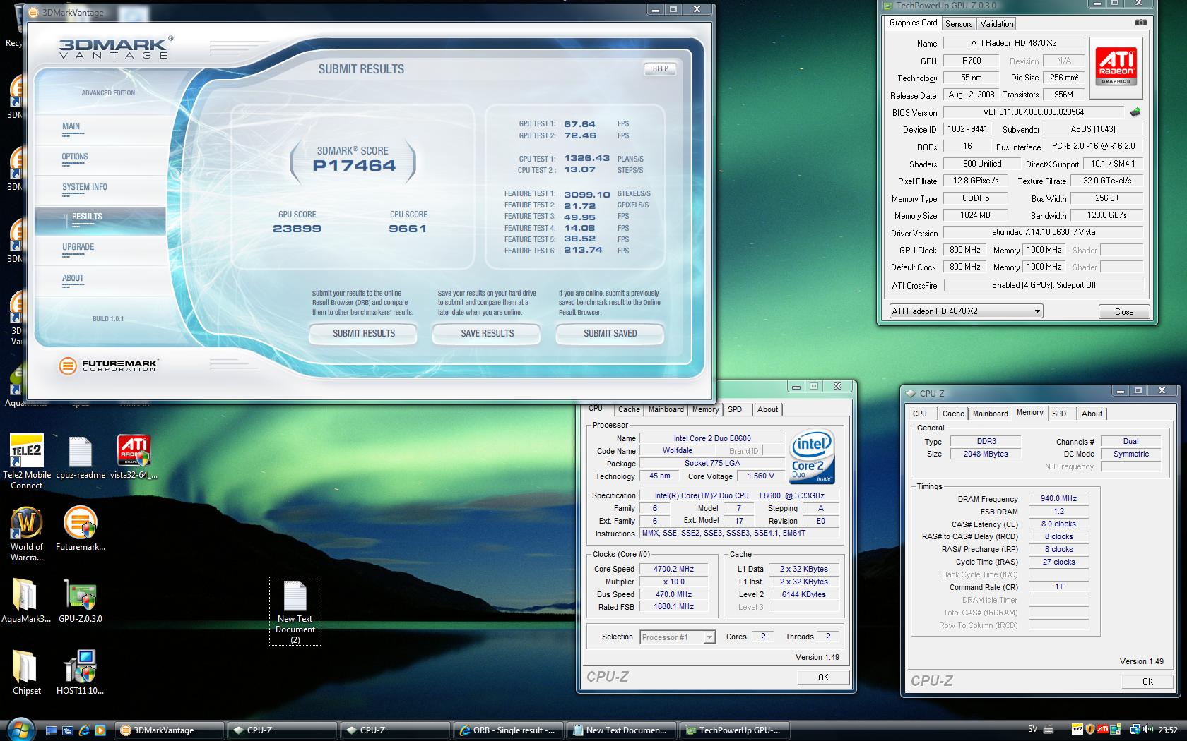Select the Graphics Card tab in GPU-Z
This screenshot has width=1187, height=741.
[913, 23]
